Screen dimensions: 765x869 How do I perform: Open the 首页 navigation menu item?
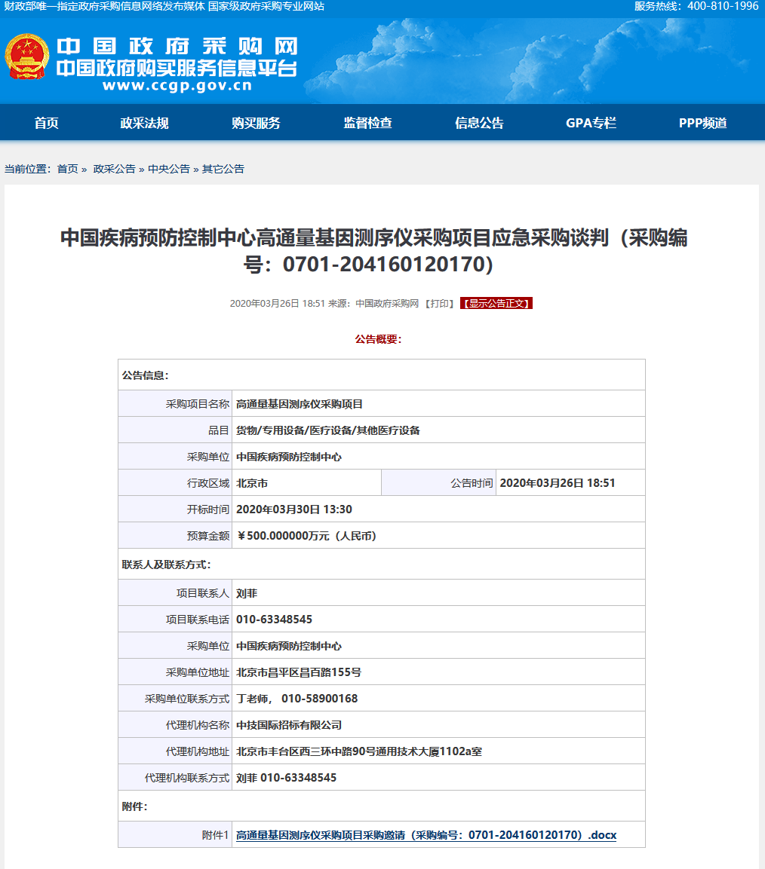47,123
